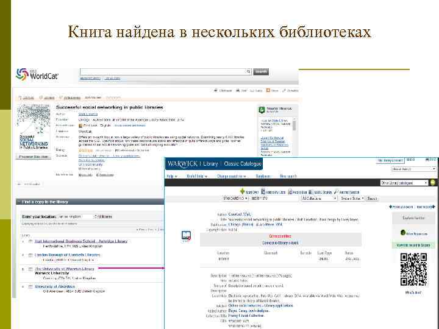Click the Warwick Library Classic Catalogue banner
Viewport: 439px width, 329px height.
tap(214, 164)
